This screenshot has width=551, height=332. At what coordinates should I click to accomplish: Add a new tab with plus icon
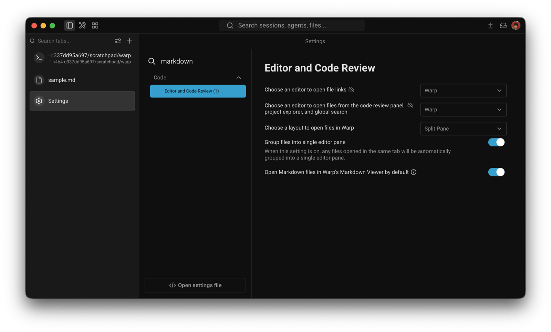pyautogui.click(x=129, y=41)
